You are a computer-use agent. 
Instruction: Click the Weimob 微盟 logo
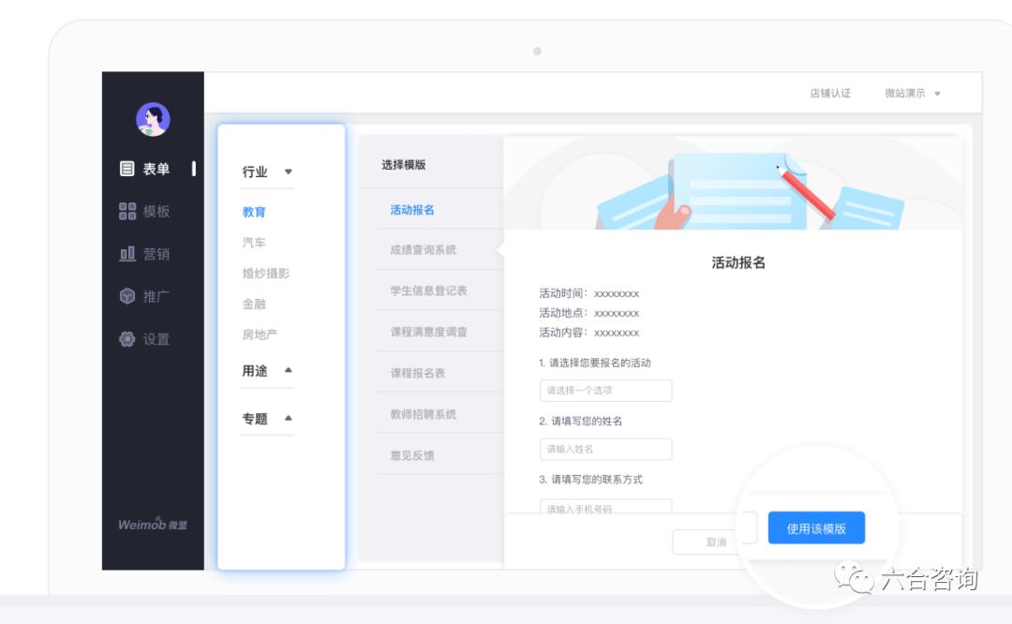pos(153,524)
